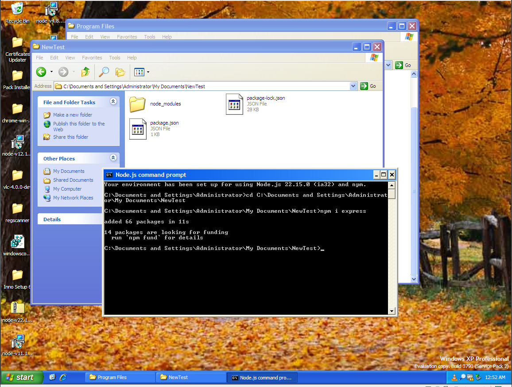
Task: Open the Node.js command prompt system menu icon
Action: pyautogui.click(x=109, y=175)
